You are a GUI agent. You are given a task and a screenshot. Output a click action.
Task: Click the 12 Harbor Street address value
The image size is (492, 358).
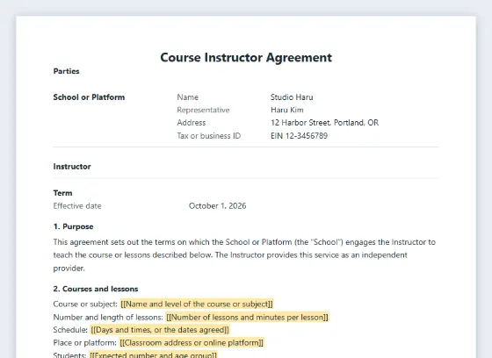point(325,123)
